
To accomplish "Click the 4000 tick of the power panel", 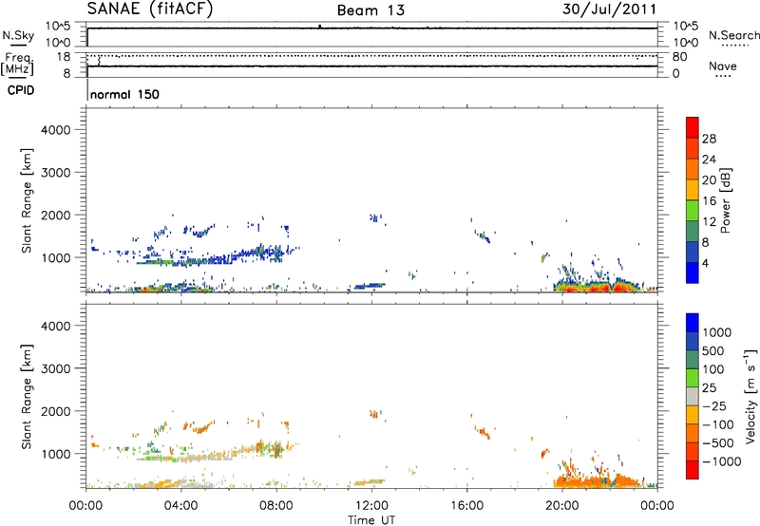I will tap(56, 130).
